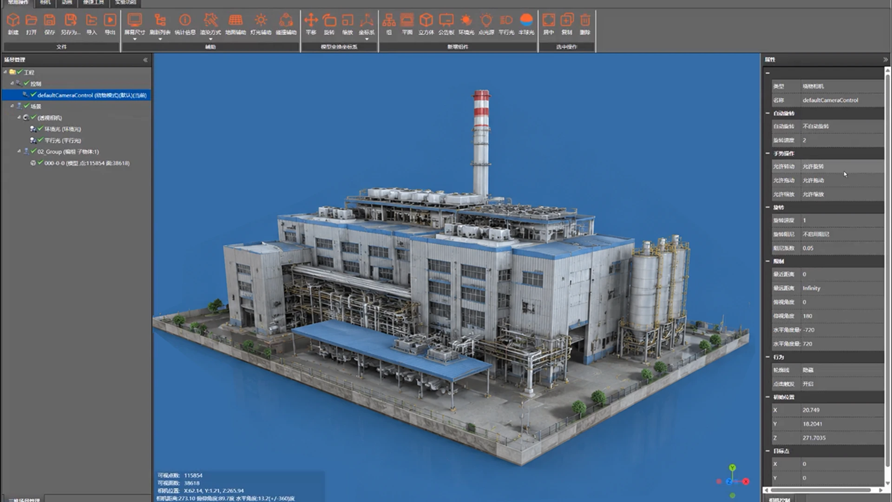Toggle the checkmark for defaultCameraControl
Screen dimensions: 892x502
(x=33, y=95)
